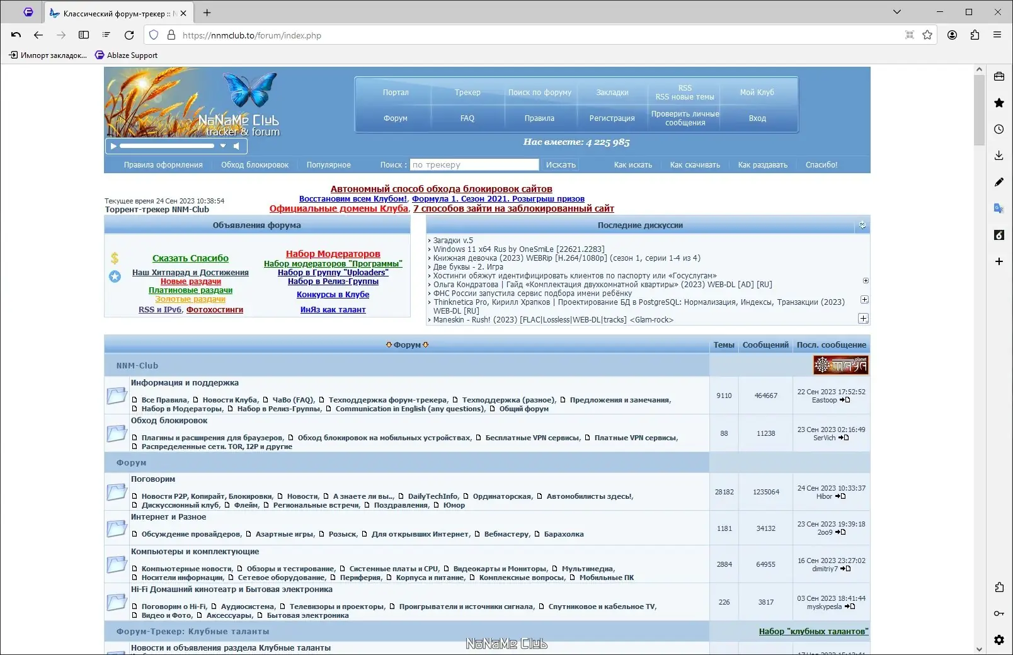Toggle the browser sidebar panel button

pos(84,35)
